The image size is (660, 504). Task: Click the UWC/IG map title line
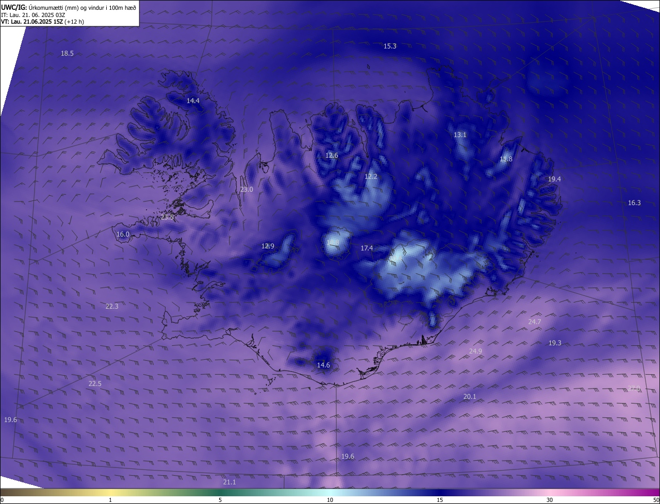pyautogui.click(x=69, y=7)
